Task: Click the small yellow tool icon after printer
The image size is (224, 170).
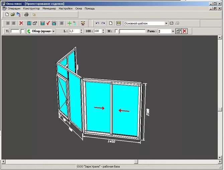Action: 34,14
